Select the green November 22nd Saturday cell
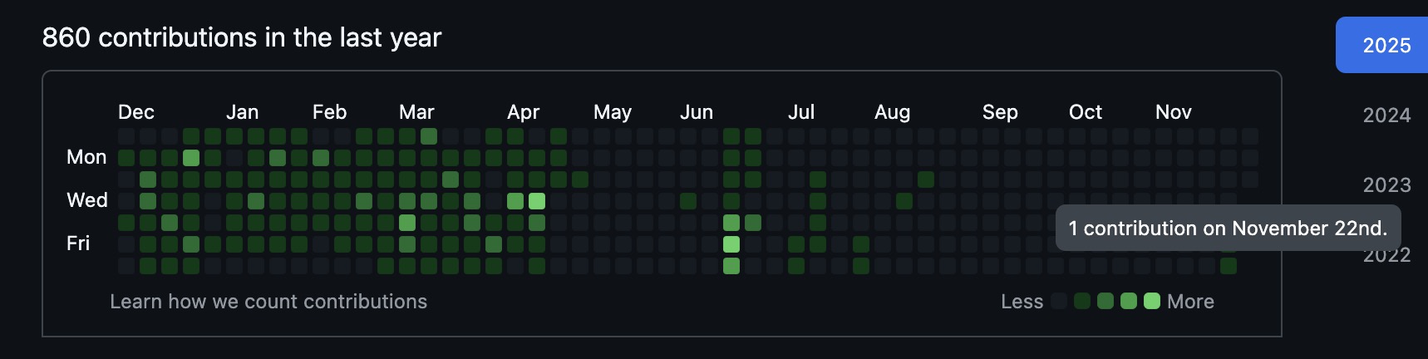 (1229, 265)
